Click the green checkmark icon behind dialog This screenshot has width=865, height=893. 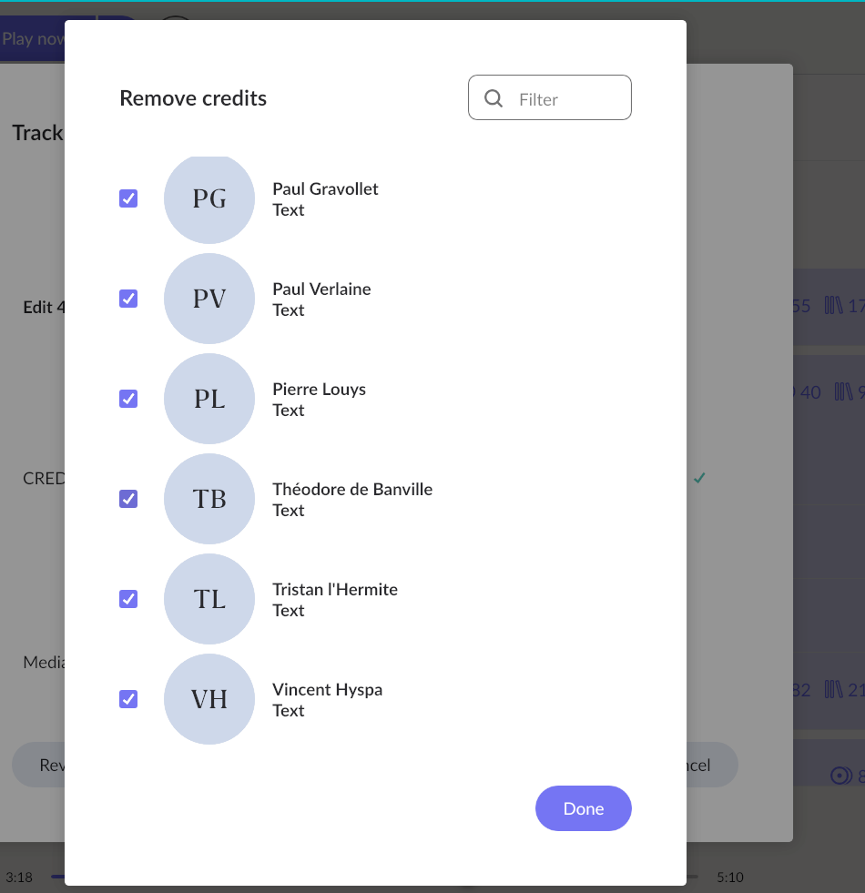click(699, 478)
